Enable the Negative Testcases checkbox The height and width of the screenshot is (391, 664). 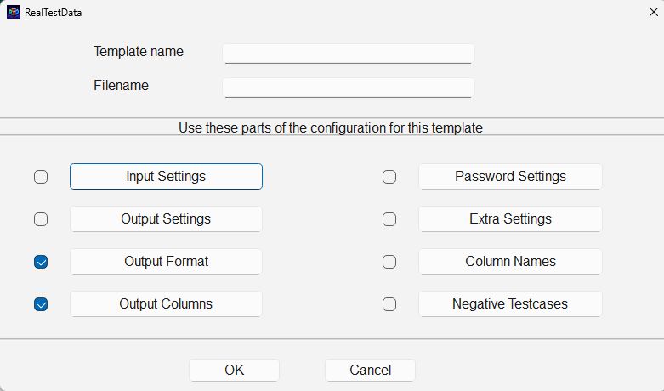pyautogui.click(x=389, y=304)
